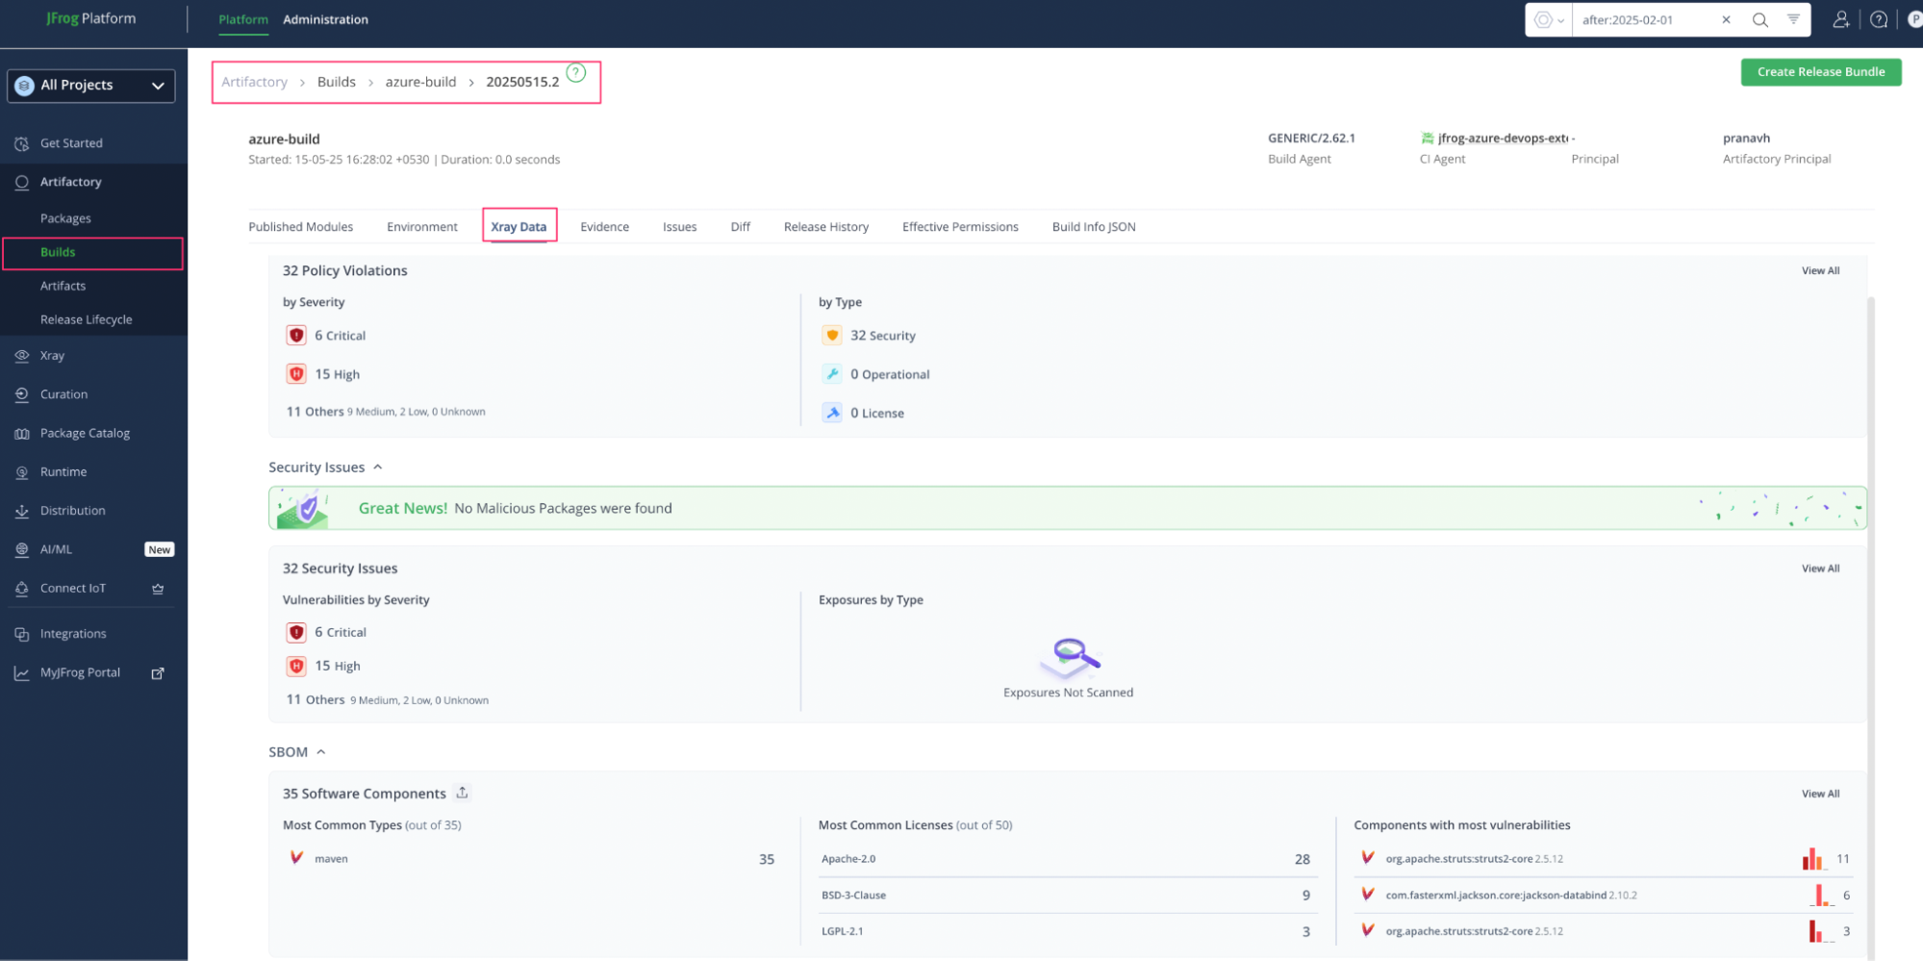Click Create Release Bundle button
Viewport: 1923px width, 961px height.
1820,72
